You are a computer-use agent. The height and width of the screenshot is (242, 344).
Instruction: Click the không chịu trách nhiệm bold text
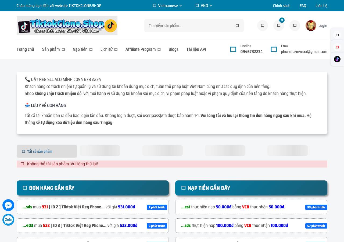coord(55,94)
